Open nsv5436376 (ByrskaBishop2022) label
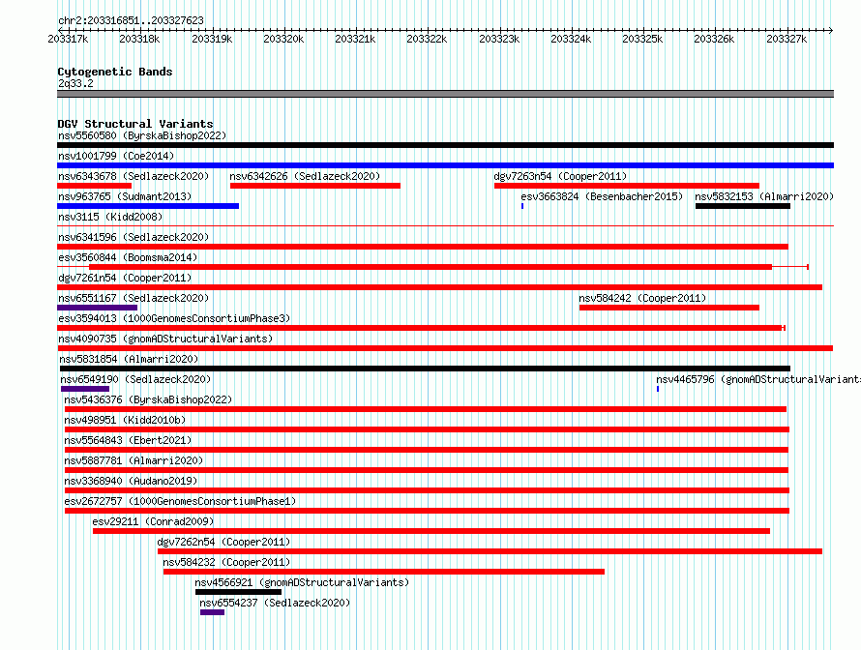 (x=148, y=399)
